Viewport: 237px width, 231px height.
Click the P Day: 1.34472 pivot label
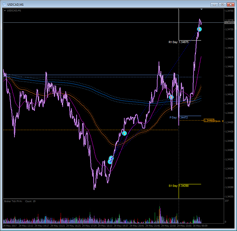pos(179,118)
